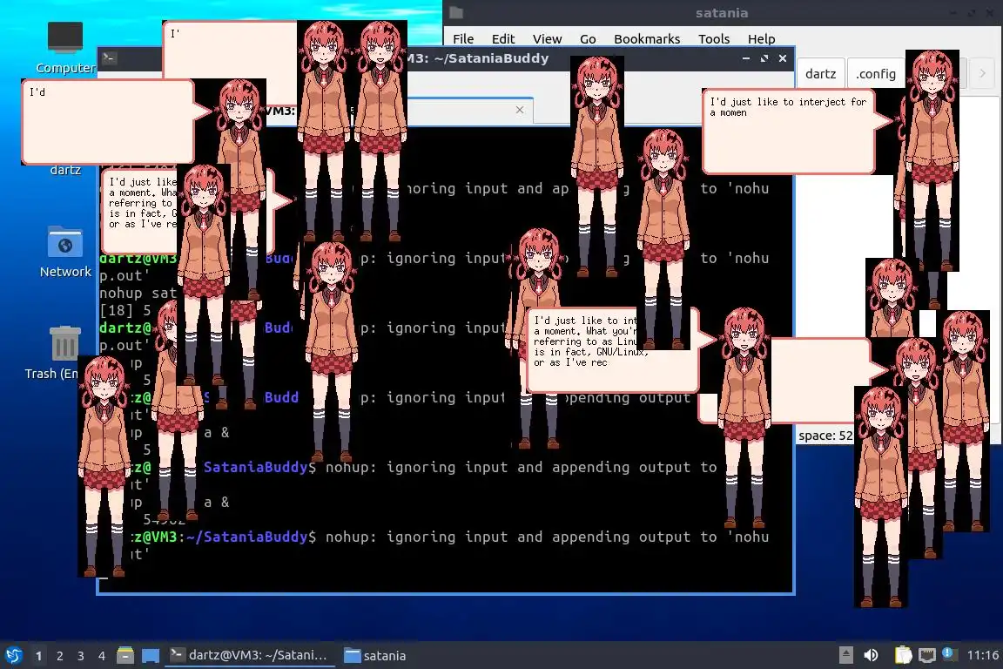Close the terminal tab with X button
Image resolution: width=1003 pixels, height=669 pixels.
(x=520, y=110)
